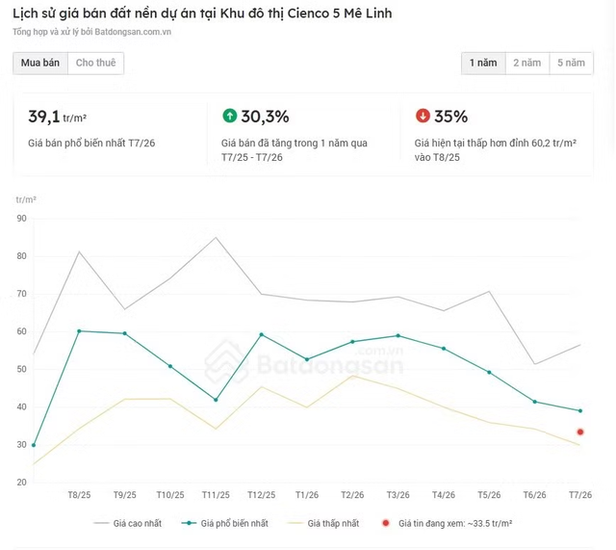This screenshot has width=616, height=550.
Task: Click the red legend dot for listing price
Action: click(386, 523)
